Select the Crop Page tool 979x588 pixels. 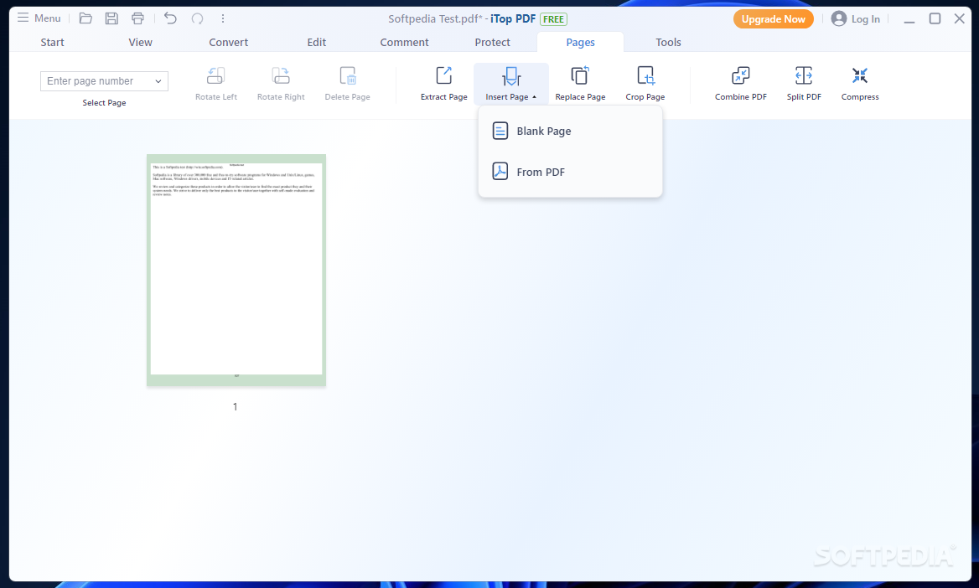(x=645, y=83)
